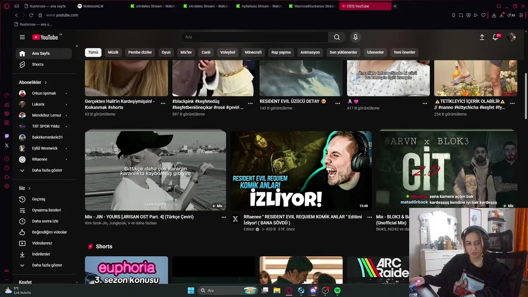Click the Windows taskbar search box

click(x=228, y=290)
